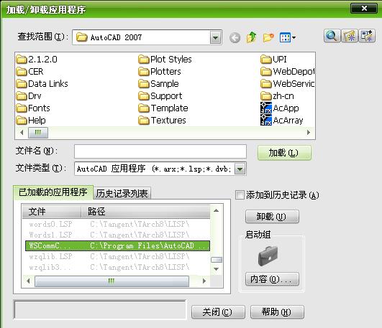
Task: Switch to 历史记录列表 tab
Action: click(122, 194)
